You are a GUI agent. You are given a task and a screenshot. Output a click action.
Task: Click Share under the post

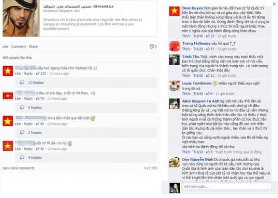(x=34, y=47)
